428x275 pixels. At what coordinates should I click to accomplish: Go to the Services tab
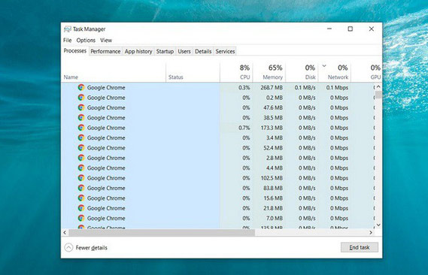(225, 51)
